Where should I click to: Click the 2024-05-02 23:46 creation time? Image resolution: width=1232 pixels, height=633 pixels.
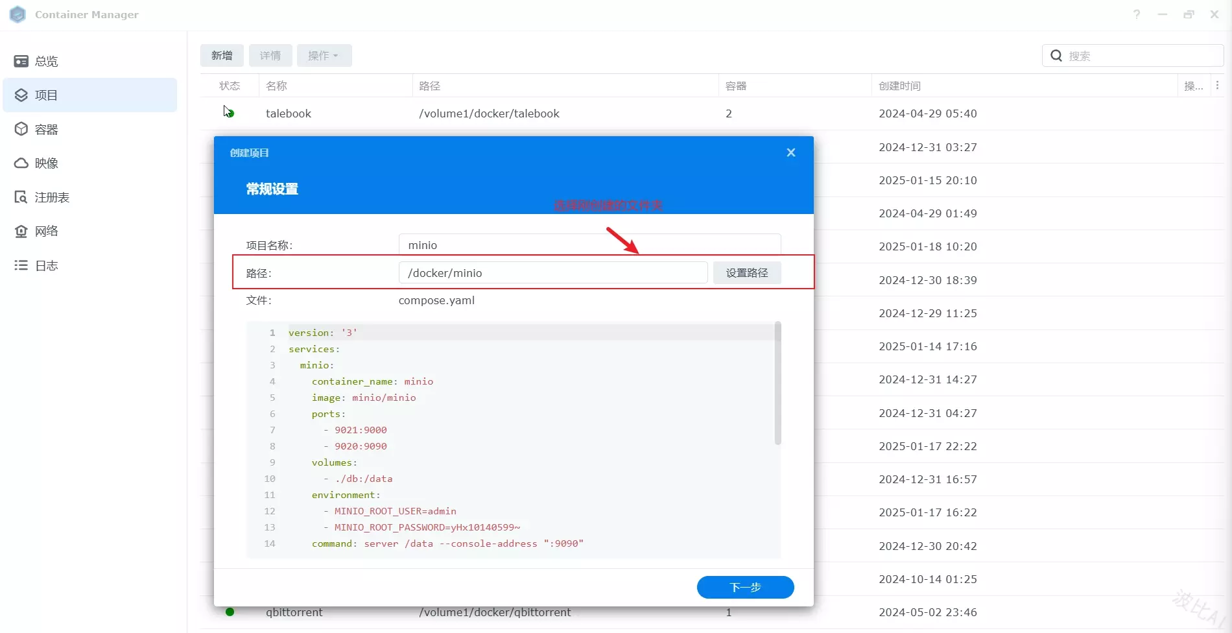click(x=928, y=612)
